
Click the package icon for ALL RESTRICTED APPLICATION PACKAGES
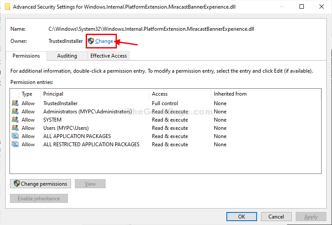coord(15,145)
